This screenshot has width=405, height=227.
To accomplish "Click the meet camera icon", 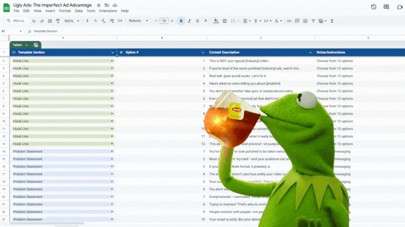I will [x=400, y=7].
